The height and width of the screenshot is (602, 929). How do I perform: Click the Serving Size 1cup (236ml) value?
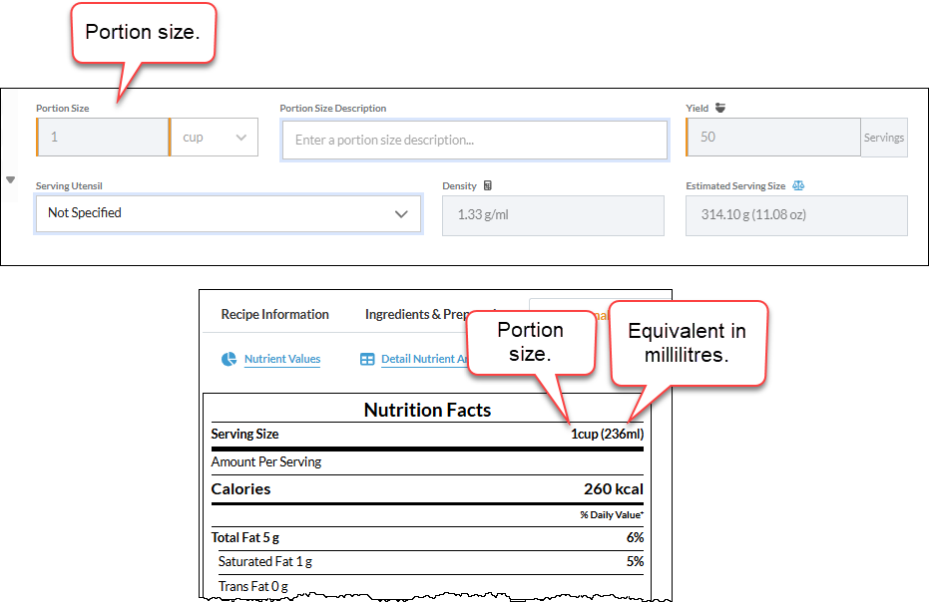tap(607, 434)
